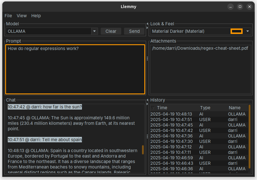Image resolution: width=257 pixels, height=180 pixels.
Task: Click the Chat panel vertical scrollbar thumb
Action: click(x=143, y=150)
